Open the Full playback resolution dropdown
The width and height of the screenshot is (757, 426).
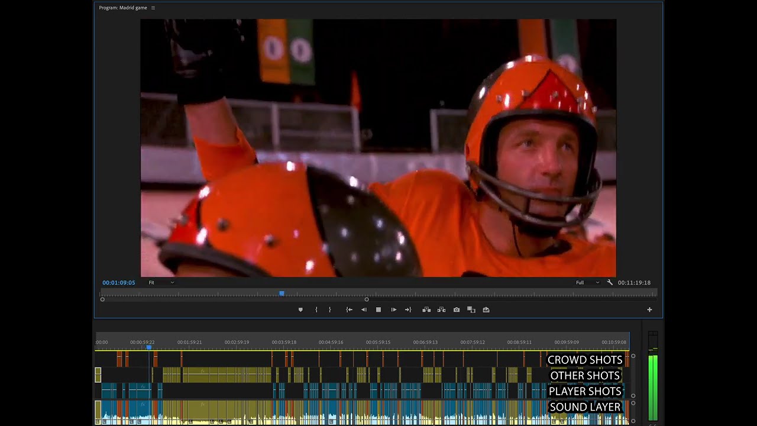coord(588,283)
